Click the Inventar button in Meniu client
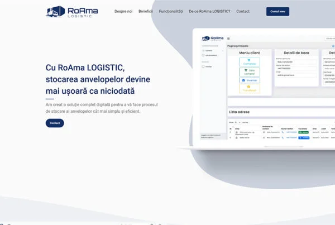 click(250, 80)
